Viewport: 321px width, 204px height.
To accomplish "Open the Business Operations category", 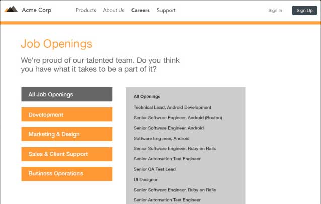I will (67, 174).
